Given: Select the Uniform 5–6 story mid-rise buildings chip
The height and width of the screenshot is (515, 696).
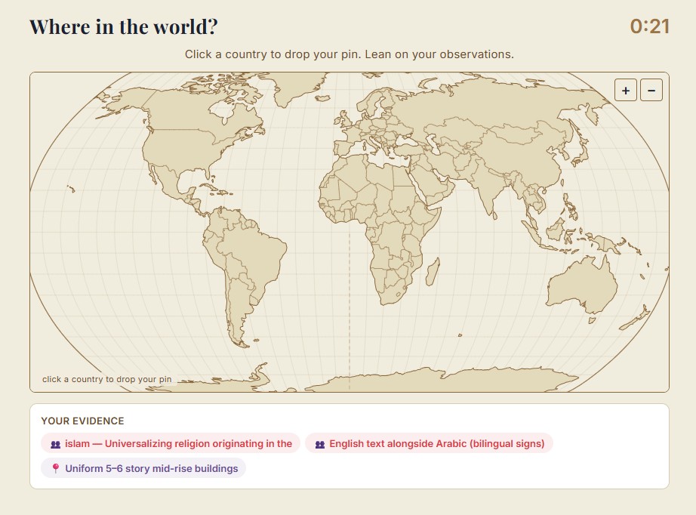Looking at the screenshot, I should coord(143,468).
